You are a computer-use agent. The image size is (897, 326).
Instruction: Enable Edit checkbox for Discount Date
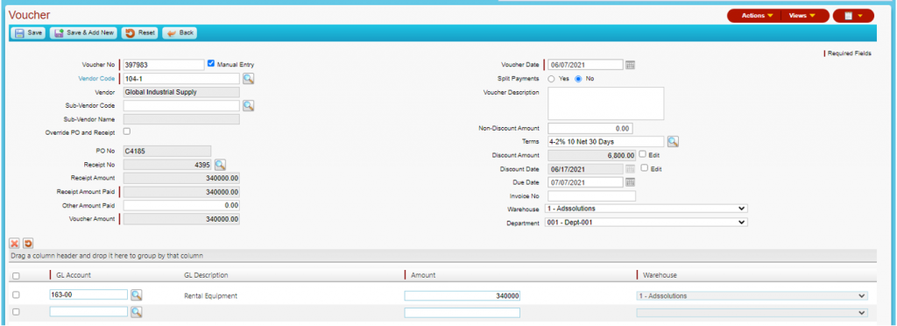(x=645, y=168)
